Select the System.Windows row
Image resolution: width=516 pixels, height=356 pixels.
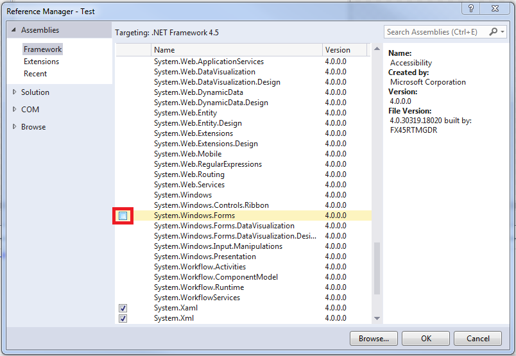click(243, 195)
